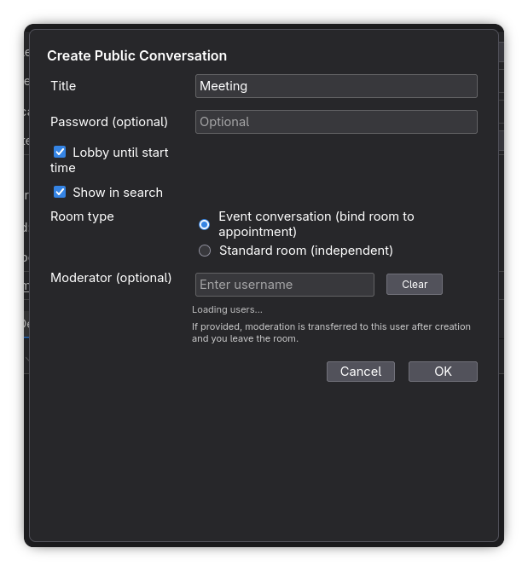Click the Password (optional) label
Viewport: 528px width, 571px height.
coord(109,122)
